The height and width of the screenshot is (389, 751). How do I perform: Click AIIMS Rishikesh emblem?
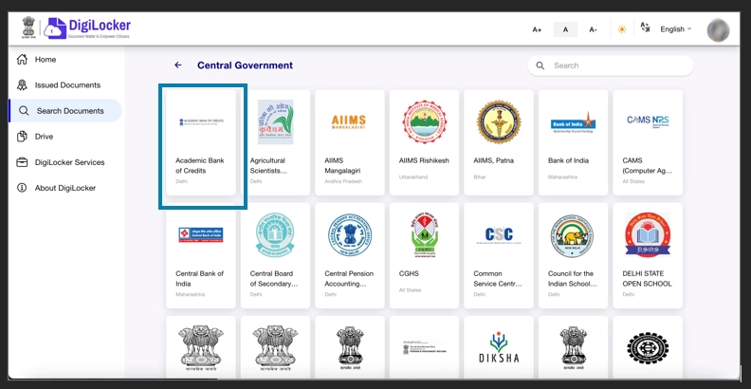point(425,121)
